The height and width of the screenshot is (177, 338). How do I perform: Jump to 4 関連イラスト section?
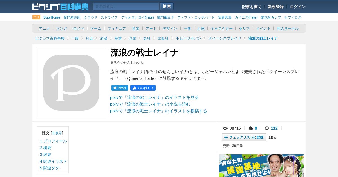[x=54, y=161]
